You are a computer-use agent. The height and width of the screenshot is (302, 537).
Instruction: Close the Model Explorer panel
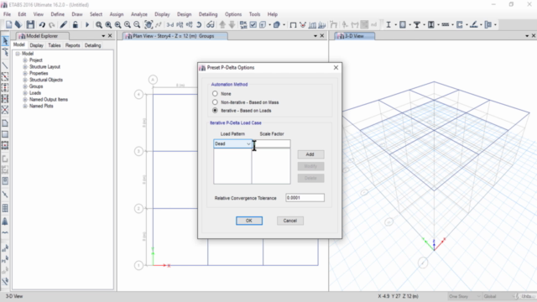pyautogui.click(x=110, y=36)
